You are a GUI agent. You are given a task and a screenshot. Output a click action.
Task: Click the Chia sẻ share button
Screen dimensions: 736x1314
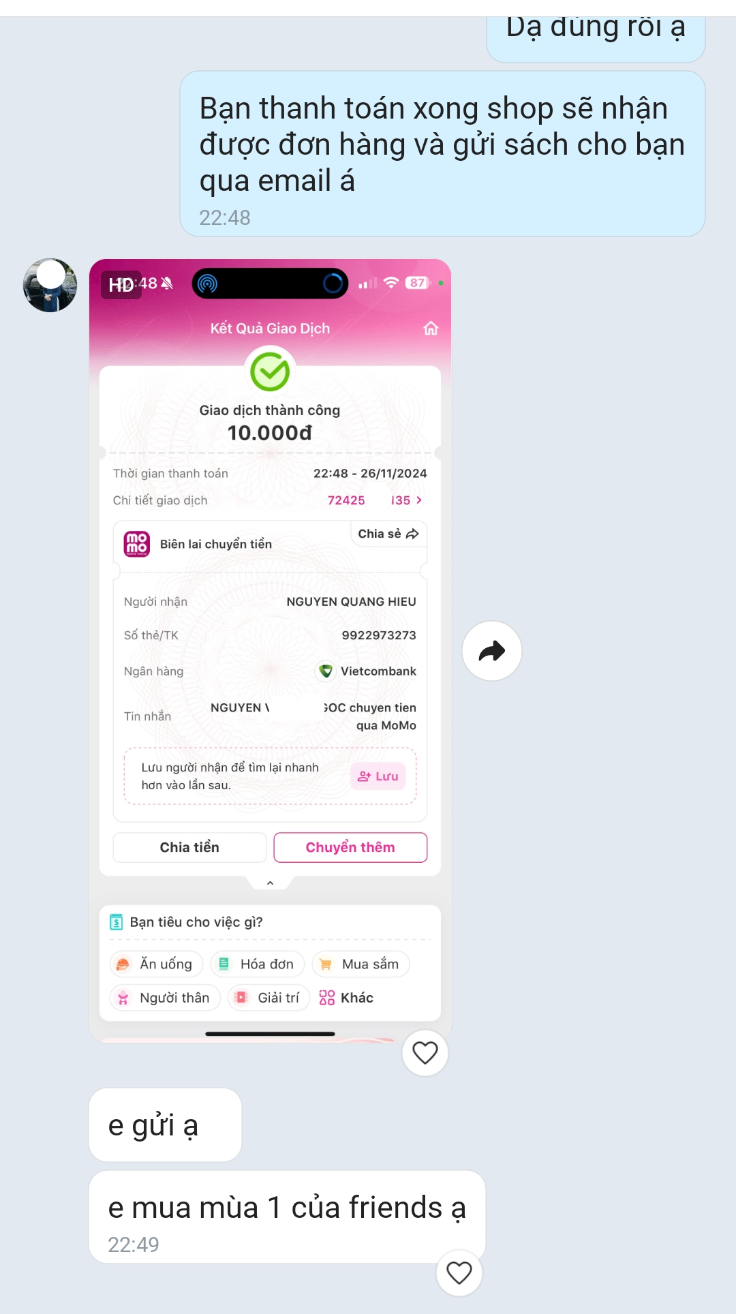coord(388,534)
